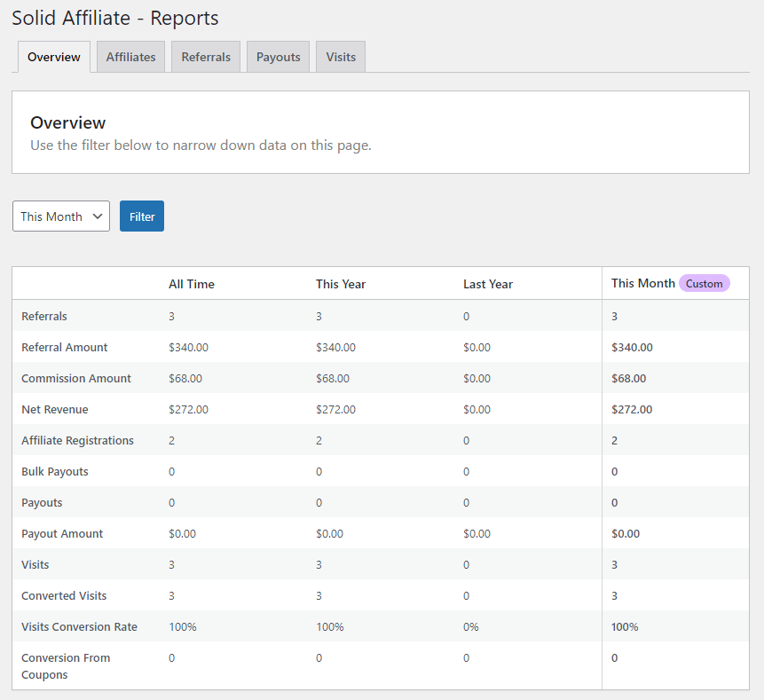Viewport: 764px width, 700px height.
Task: Select the Affiliate Registrations row label
Action: point(77,440)
